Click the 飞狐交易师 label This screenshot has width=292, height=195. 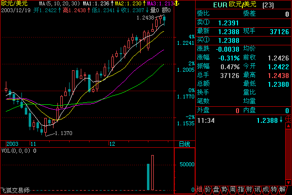[15, 190]
